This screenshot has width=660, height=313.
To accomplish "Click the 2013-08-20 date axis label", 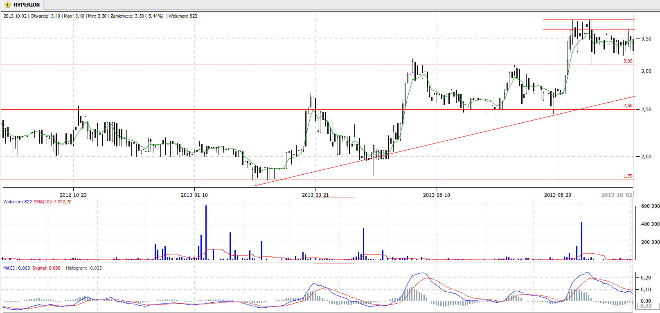I will [x=558, y=195].
